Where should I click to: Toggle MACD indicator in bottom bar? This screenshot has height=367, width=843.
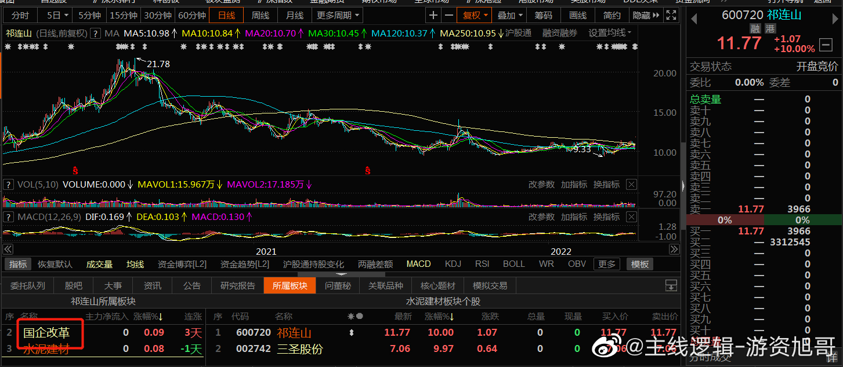pos(418,264)
